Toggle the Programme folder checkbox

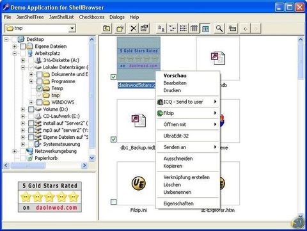[x=39, y=81]
